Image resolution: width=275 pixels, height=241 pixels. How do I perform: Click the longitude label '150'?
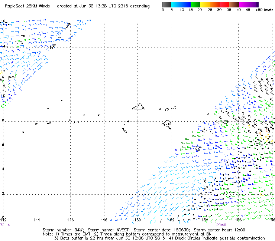(137, 220)
